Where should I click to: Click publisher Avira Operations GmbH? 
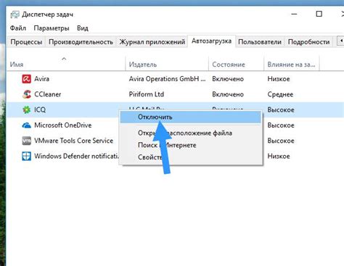click(x=167, y=79)
